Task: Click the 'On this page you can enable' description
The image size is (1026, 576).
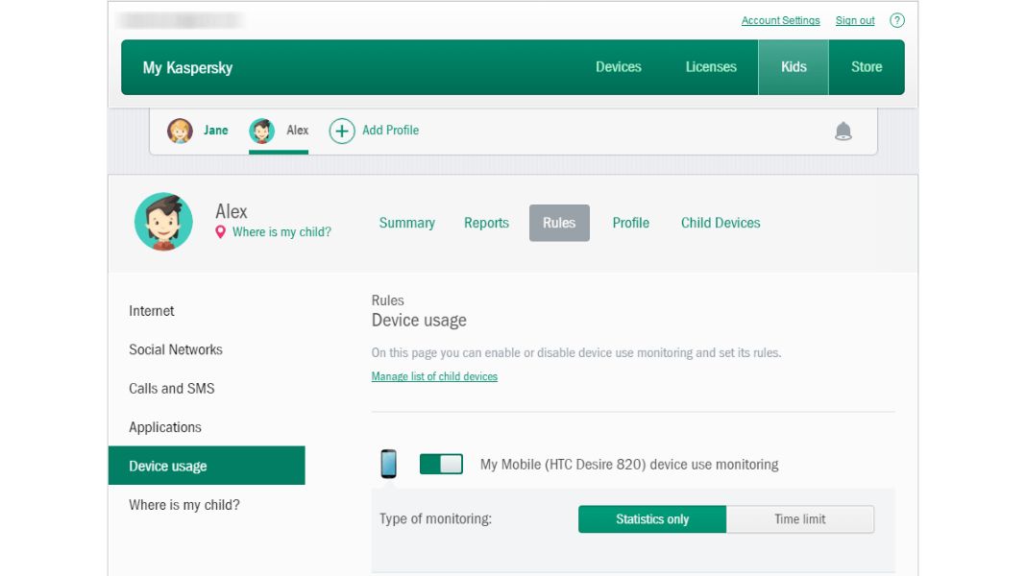Action: click(576, 353)
